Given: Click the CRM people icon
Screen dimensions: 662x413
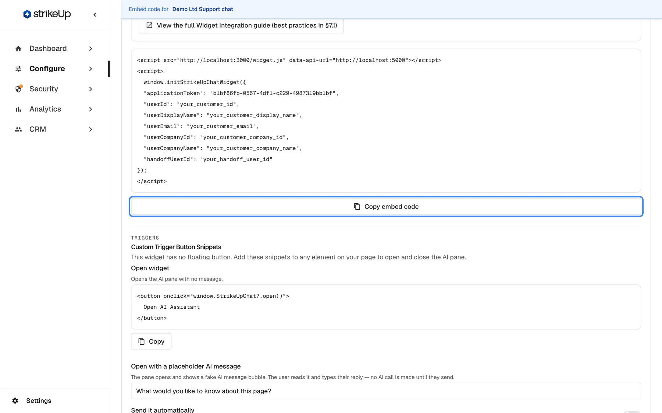Looking at the screenshot, I should pos(18,129).
